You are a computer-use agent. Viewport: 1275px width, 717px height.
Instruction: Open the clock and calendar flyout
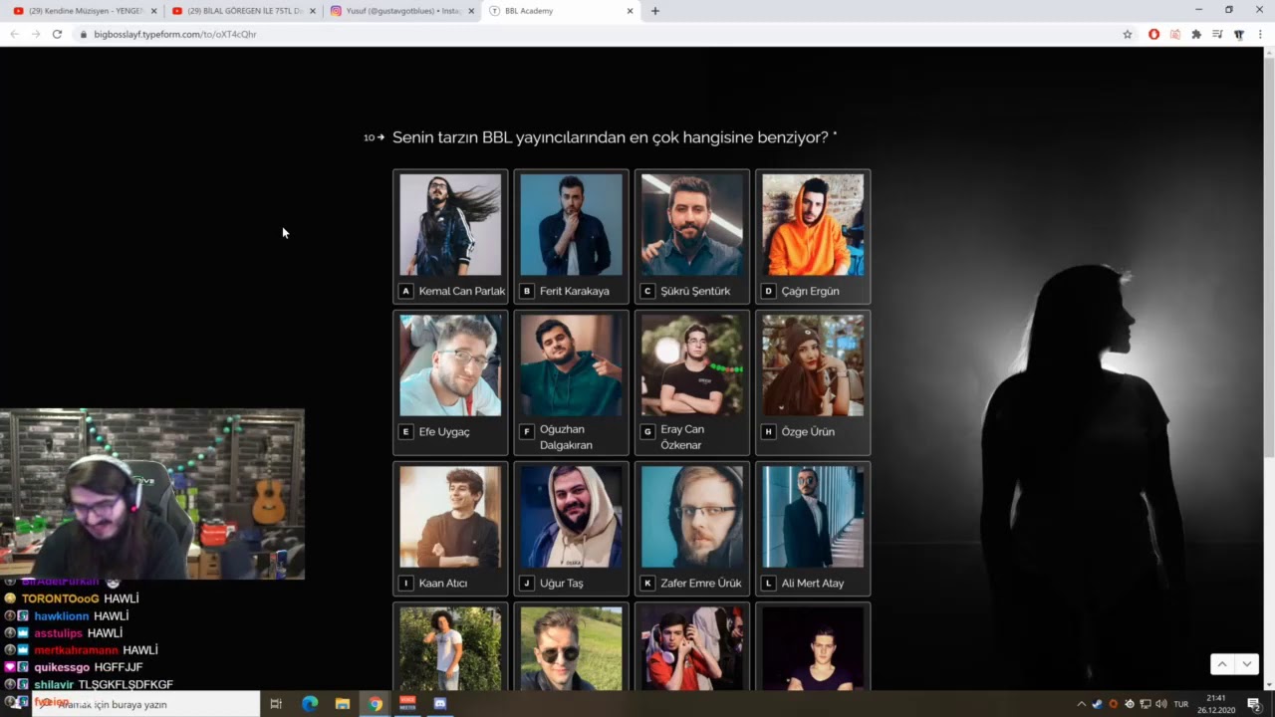(x=1216, y=704)
